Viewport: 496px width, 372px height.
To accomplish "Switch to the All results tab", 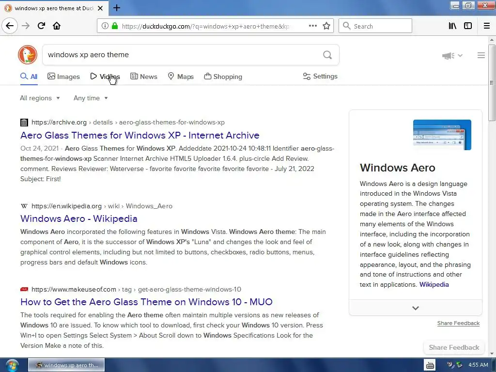I will [x=29, y=77].
